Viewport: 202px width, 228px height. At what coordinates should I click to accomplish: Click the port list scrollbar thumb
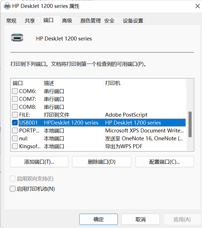190,124
